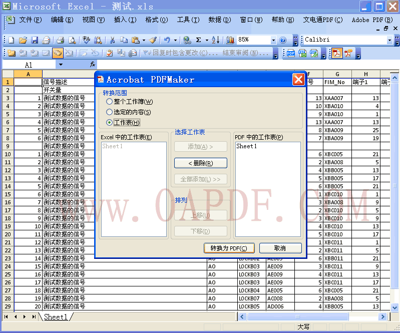Click the 取消 cancel button
Image resolution: width=400 pixels, height=333 pixels.
coord(280,248)
